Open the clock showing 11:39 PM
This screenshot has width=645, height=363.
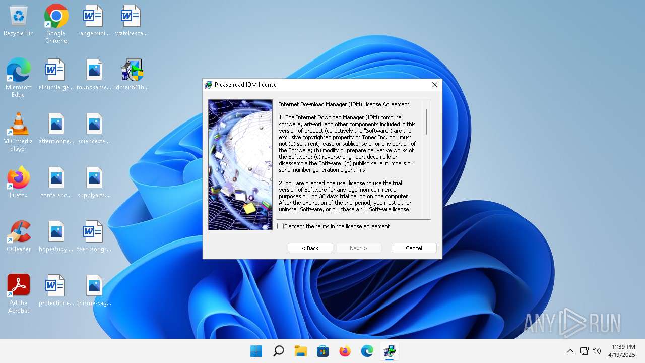tap(623, 351)
